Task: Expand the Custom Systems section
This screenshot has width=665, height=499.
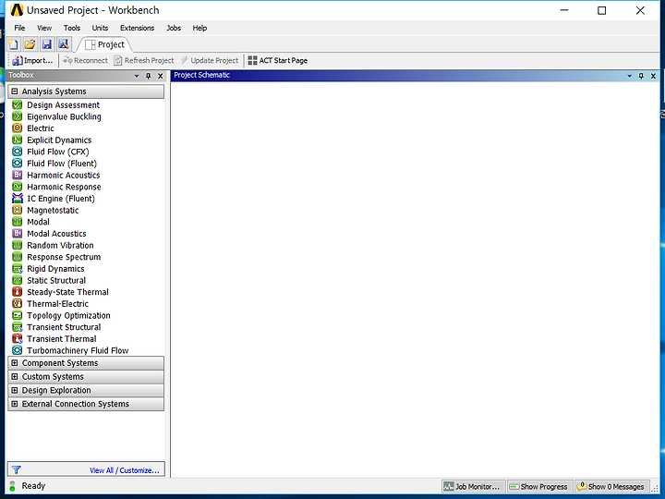Action: click(15, 376)
